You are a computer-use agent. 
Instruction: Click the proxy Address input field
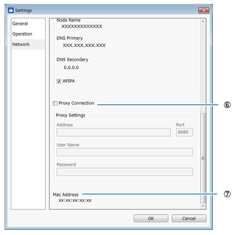113,132
